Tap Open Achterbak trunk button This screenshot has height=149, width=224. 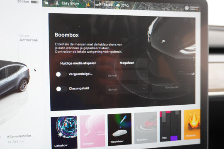[29, 38]
